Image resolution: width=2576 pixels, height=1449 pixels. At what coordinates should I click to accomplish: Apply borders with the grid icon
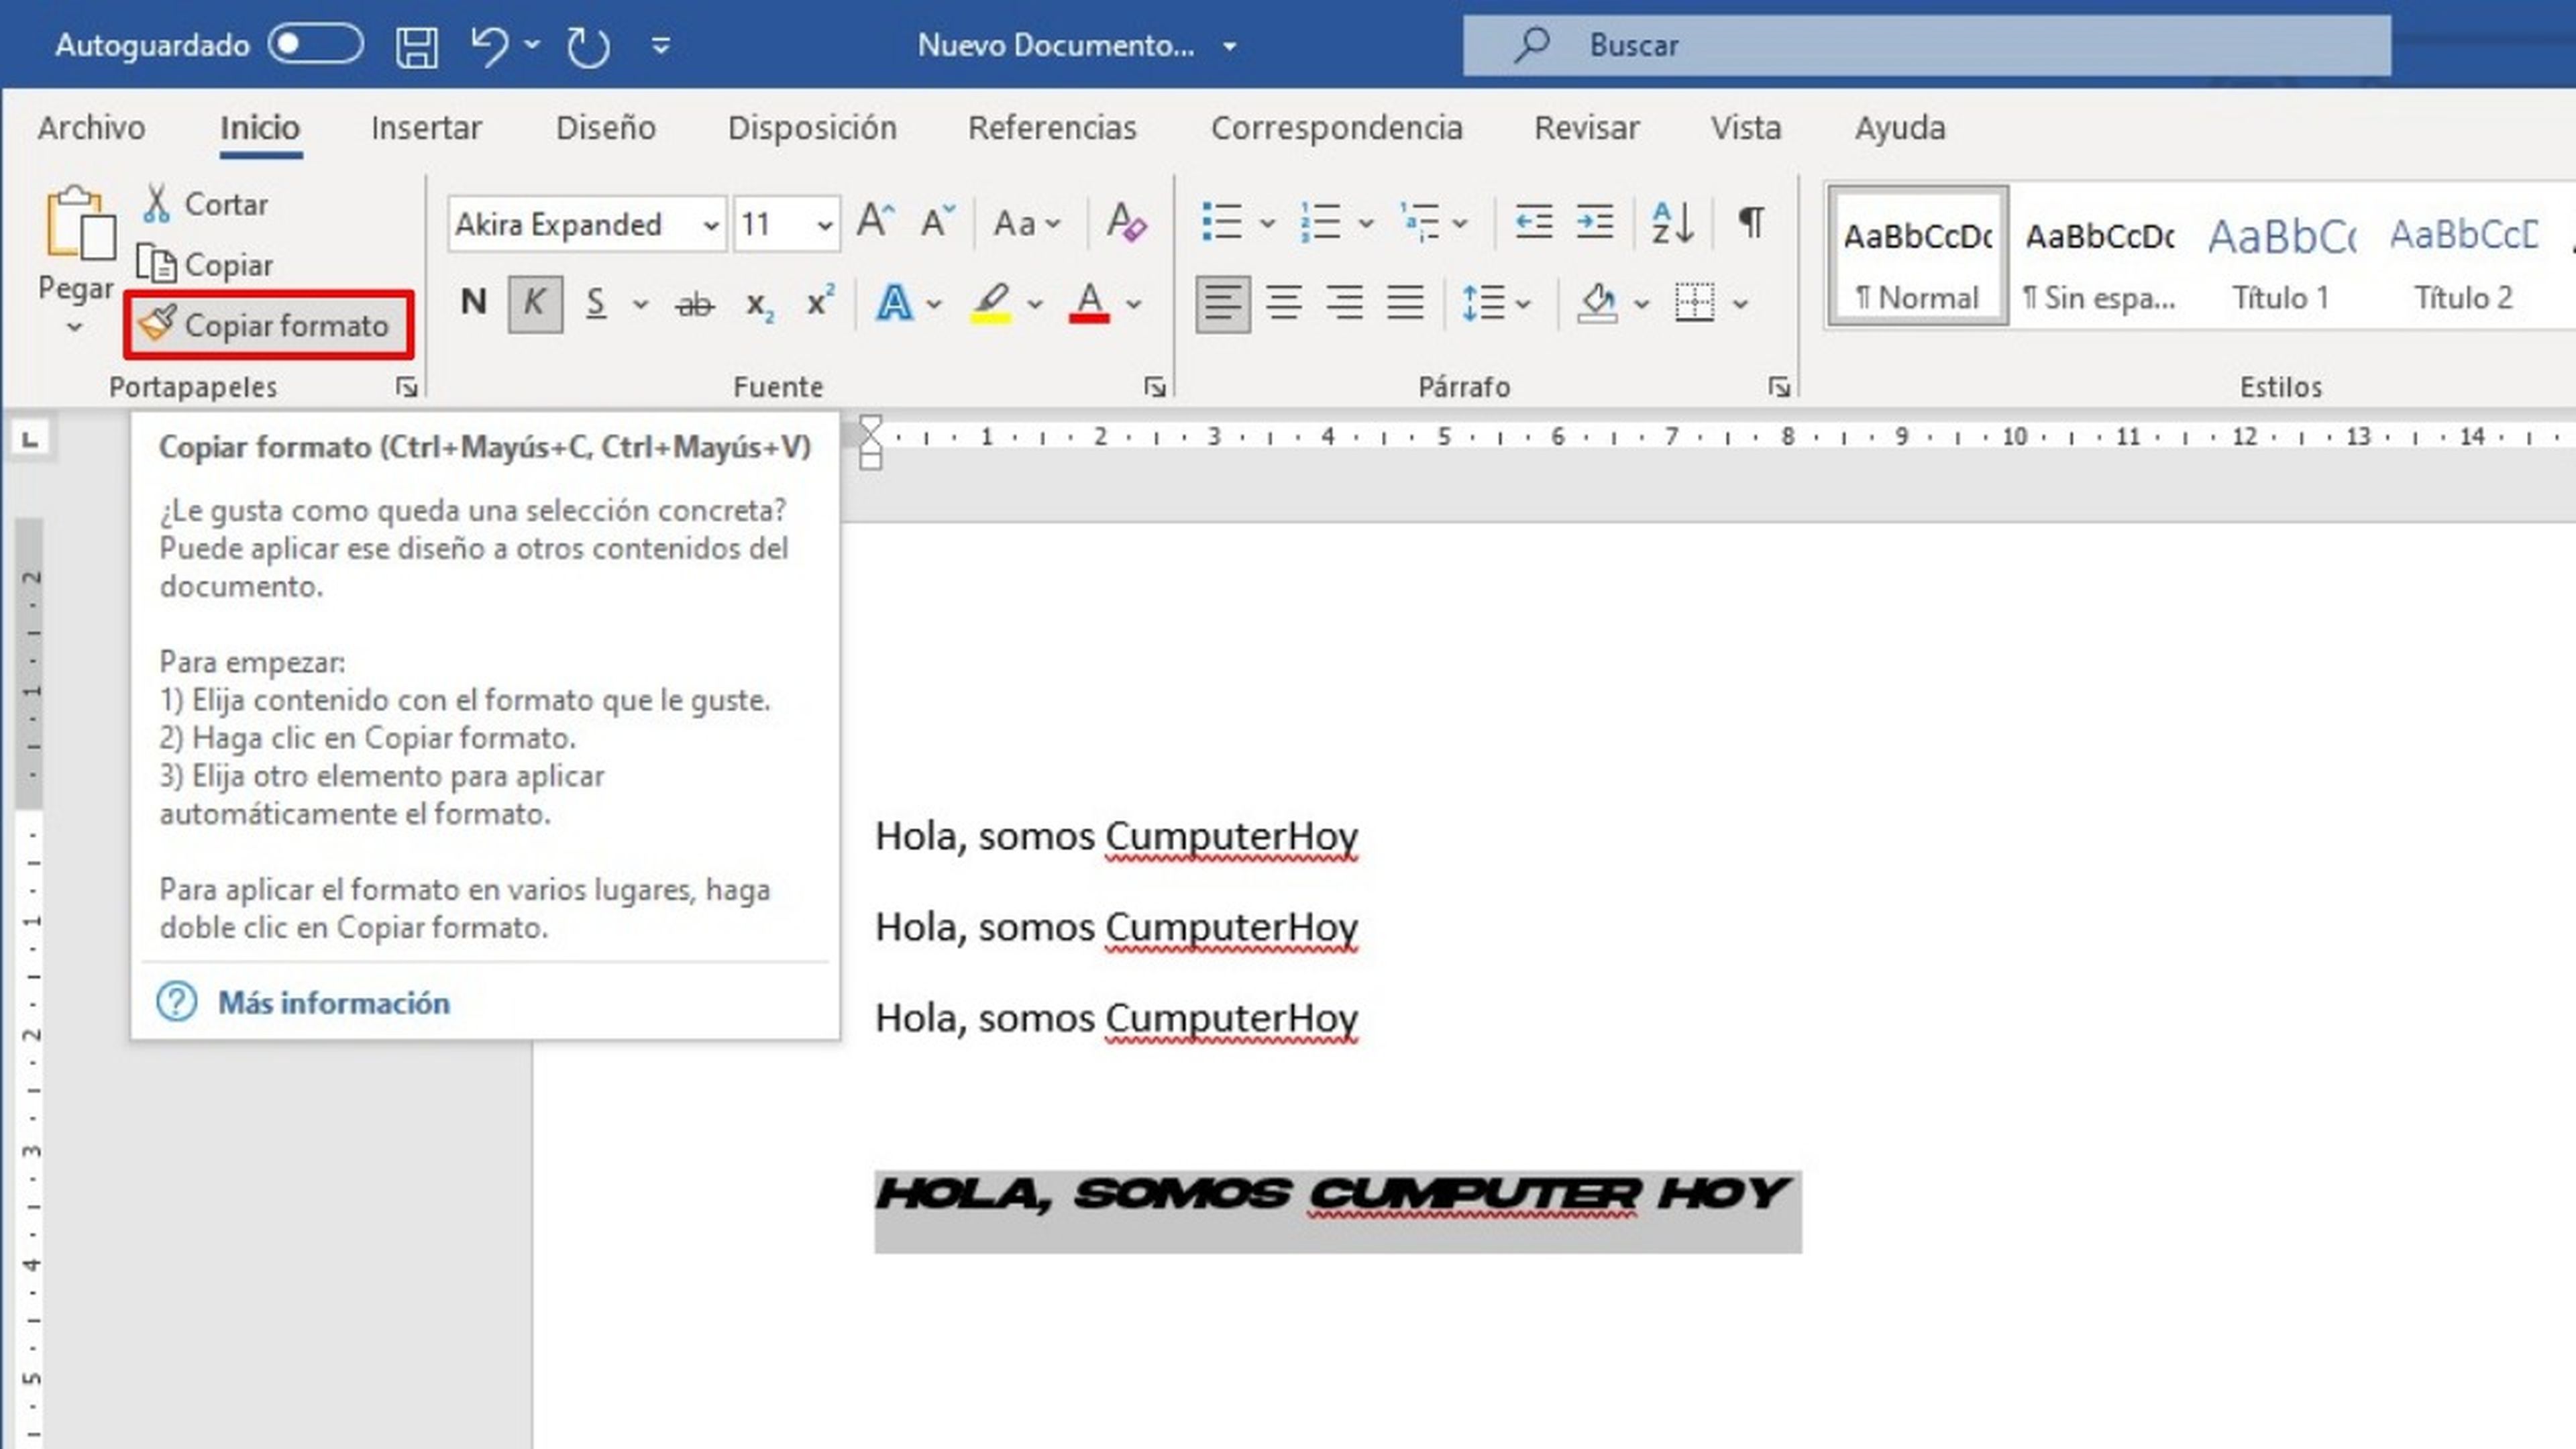click(1694, 303)
